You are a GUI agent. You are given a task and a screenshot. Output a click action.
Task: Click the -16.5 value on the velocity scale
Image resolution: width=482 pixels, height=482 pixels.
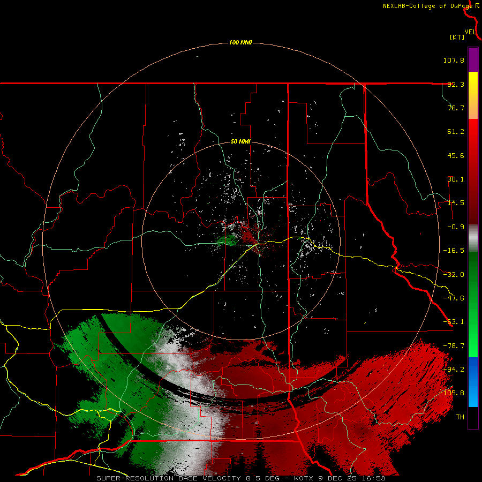point(454,251)
